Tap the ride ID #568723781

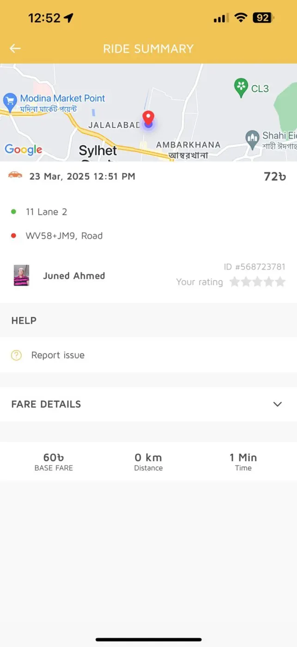click(x=254, y=267)
